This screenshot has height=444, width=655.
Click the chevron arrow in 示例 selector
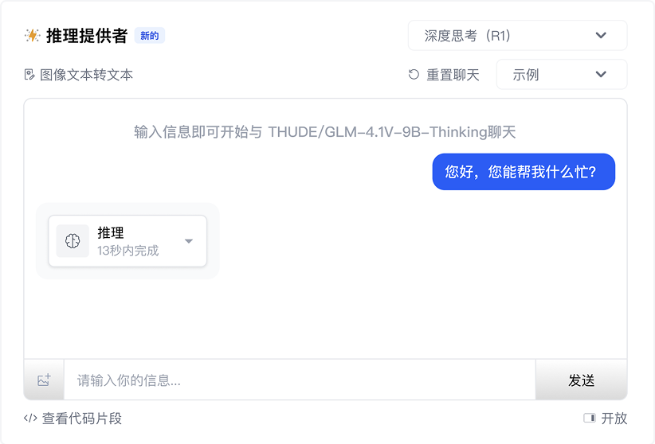(602, 75)
